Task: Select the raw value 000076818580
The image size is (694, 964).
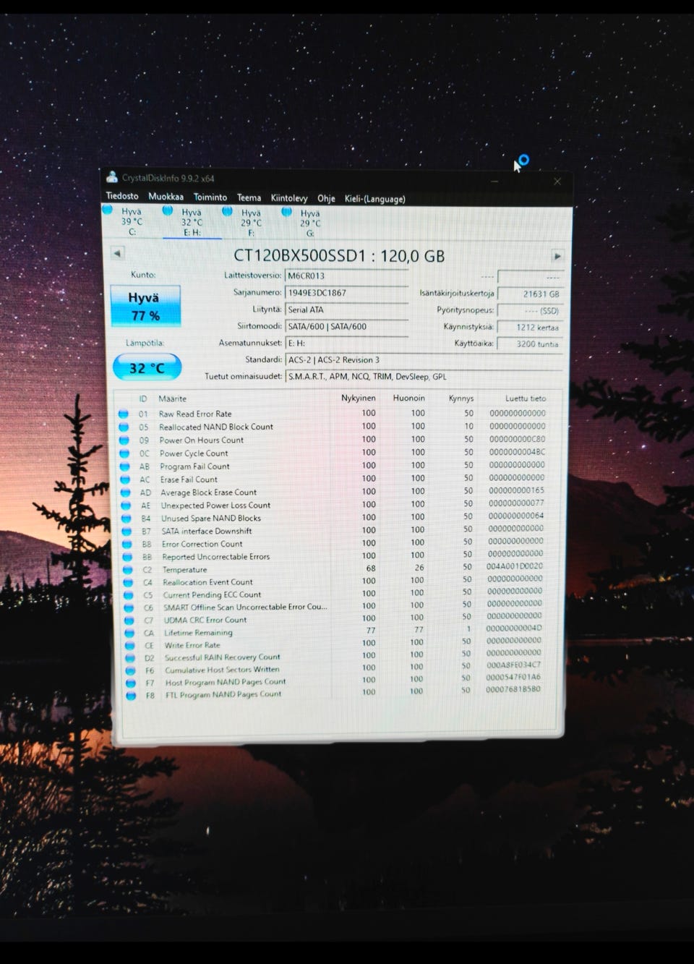Action: coord(513,689)
